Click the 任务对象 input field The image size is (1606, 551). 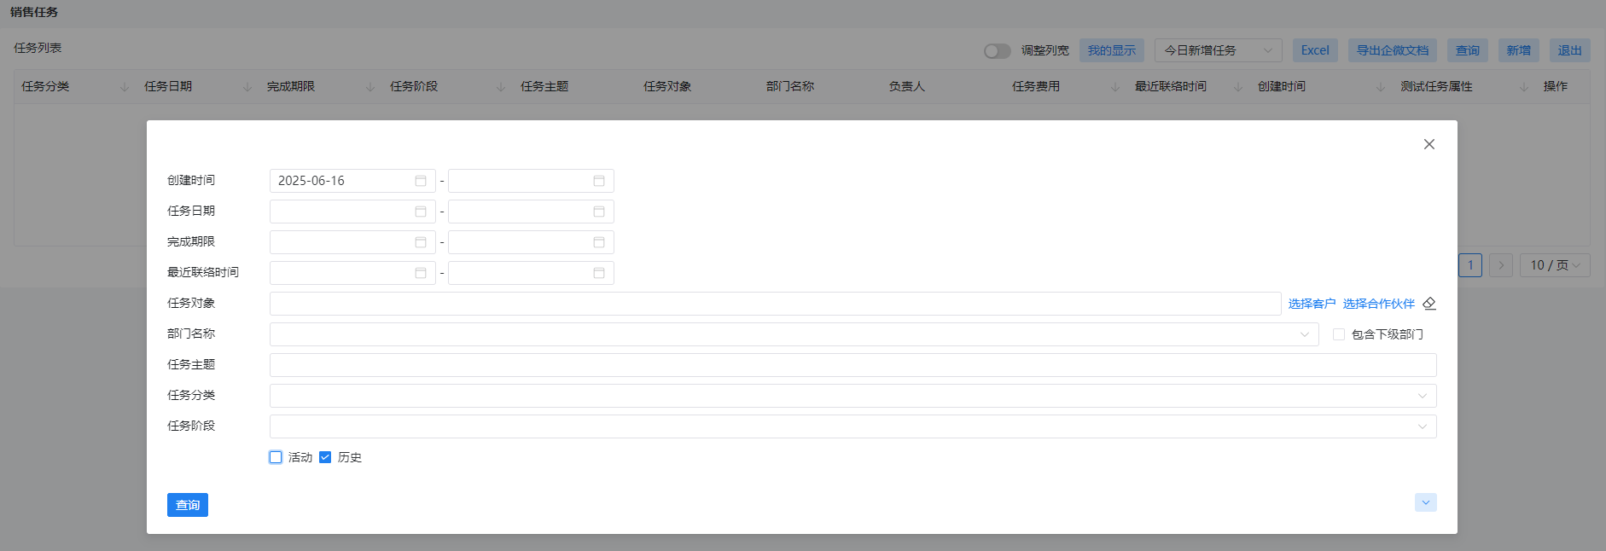point(776,304)
